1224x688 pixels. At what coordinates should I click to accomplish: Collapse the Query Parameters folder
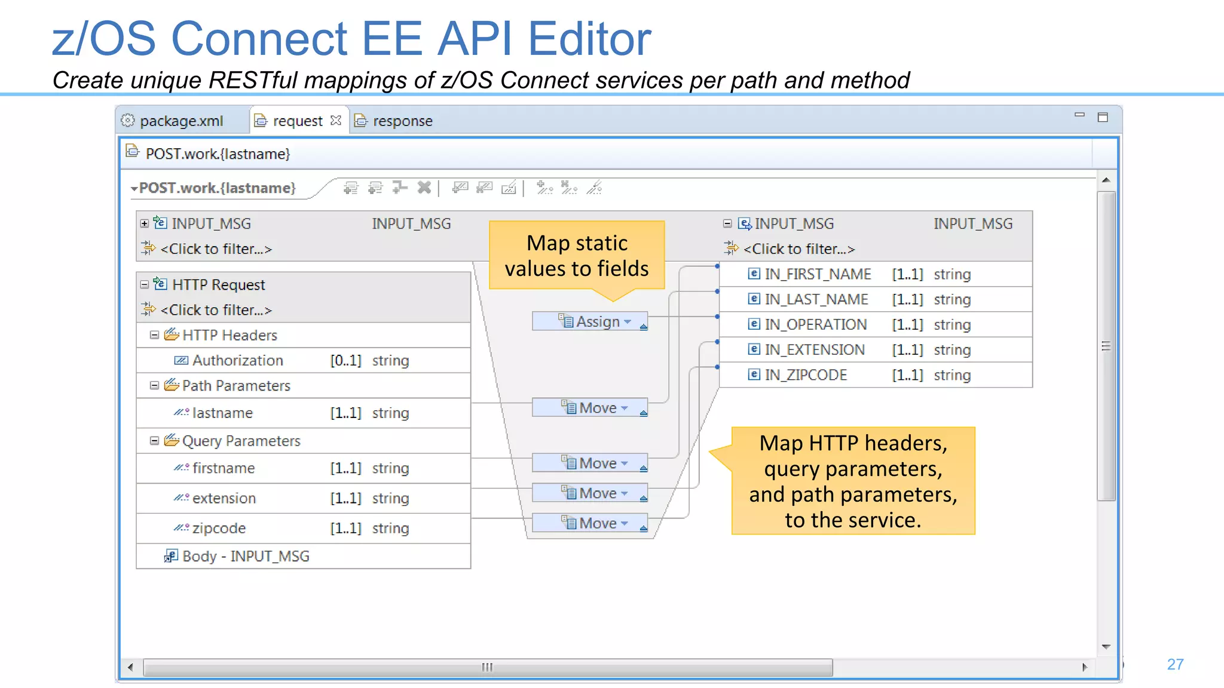[154, 440]
